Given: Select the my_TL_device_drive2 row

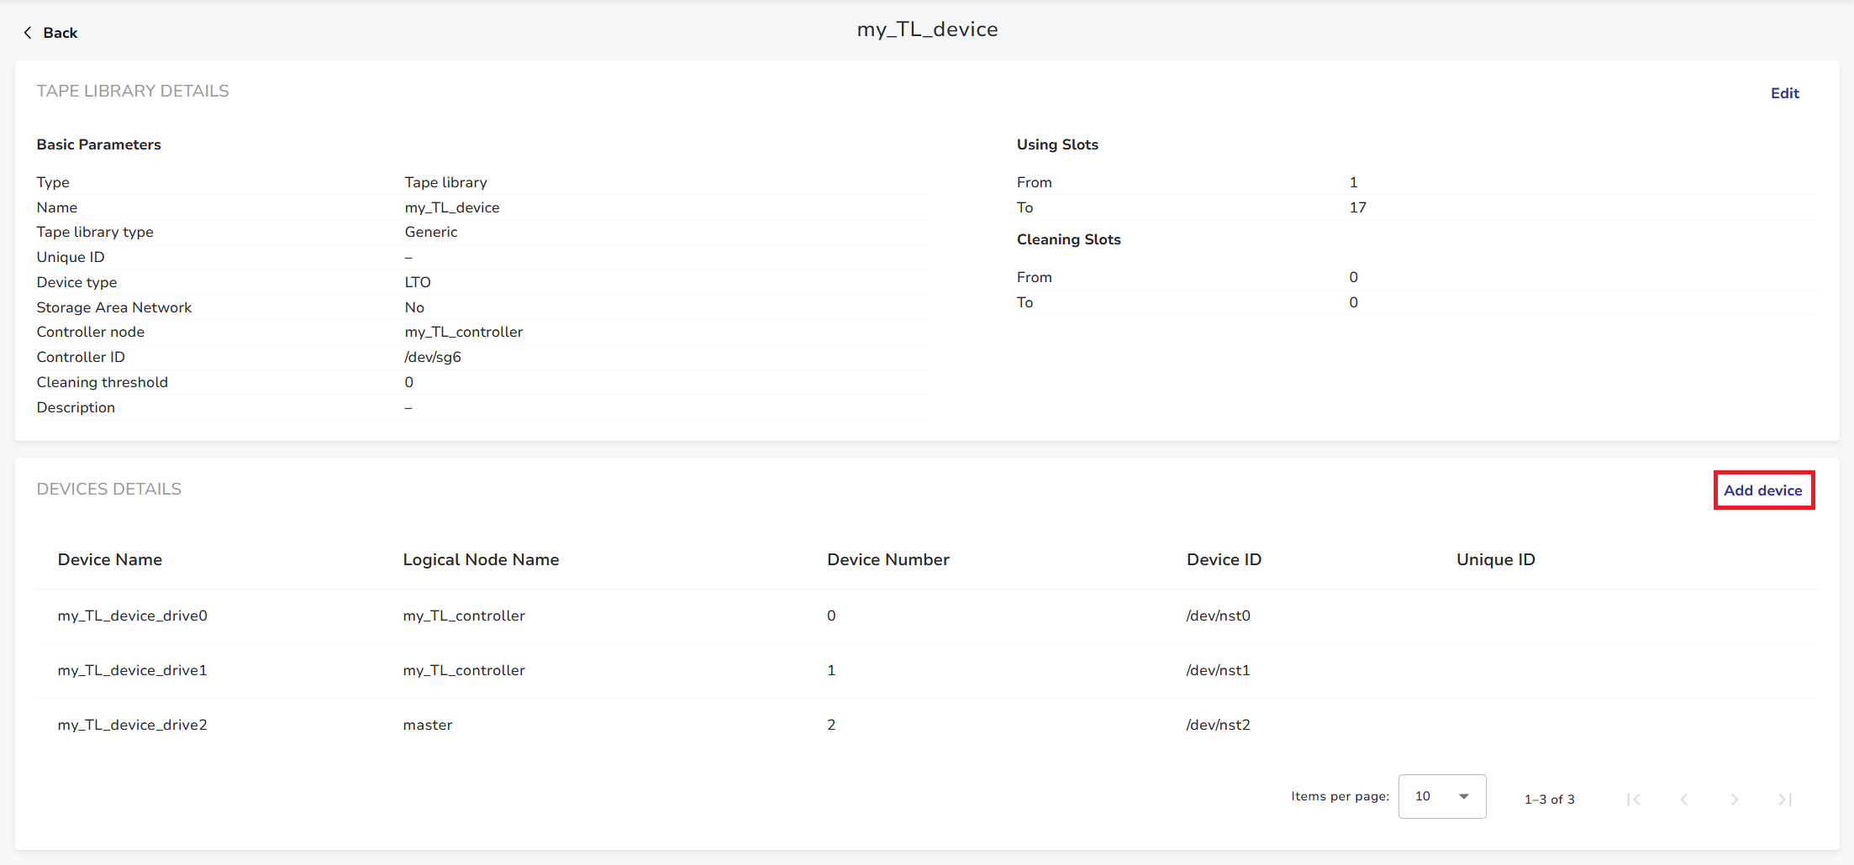Looking at the screenshot, I should [133, 725].
